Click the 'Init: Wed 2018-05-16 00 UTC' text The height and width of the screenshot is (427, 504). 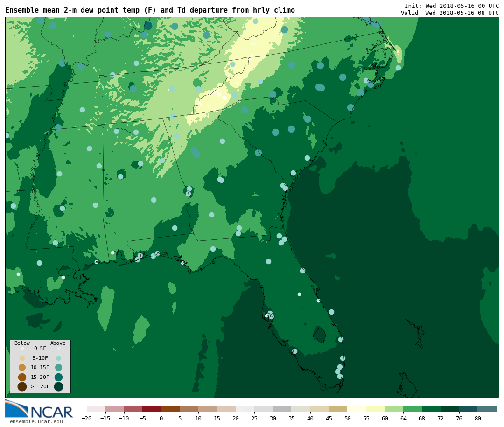coord(451,6)
